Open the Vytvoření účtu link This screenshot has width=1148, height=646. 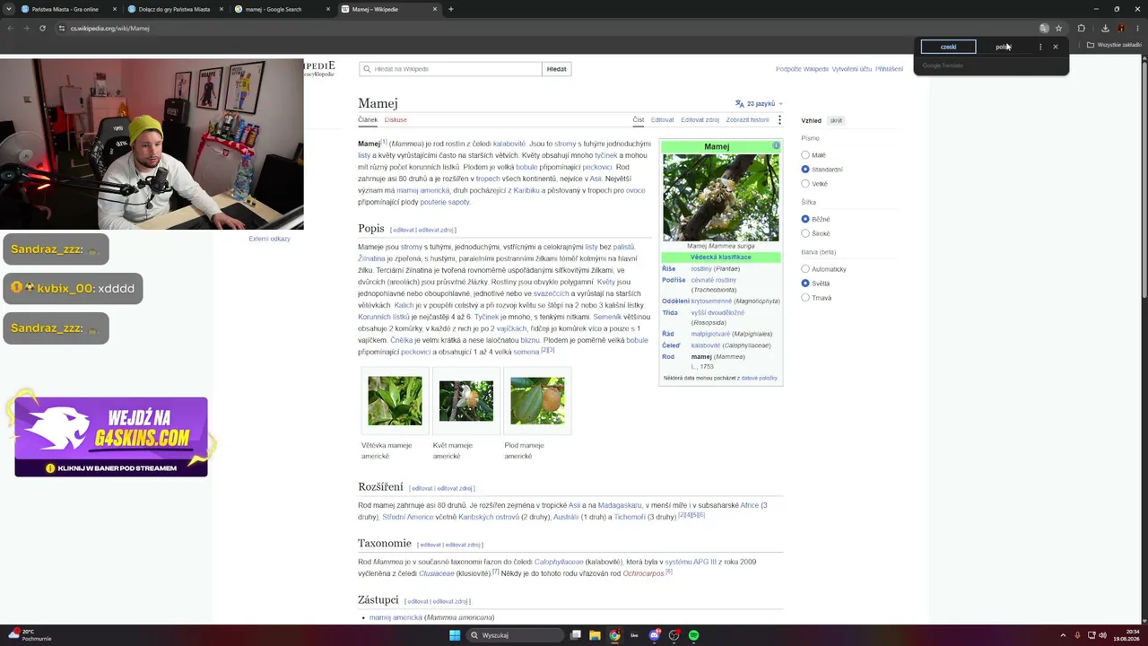851,69
